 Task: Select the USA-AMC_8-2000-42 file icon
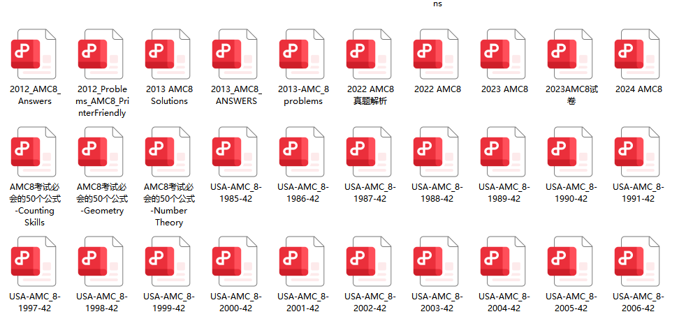point(236,261)
